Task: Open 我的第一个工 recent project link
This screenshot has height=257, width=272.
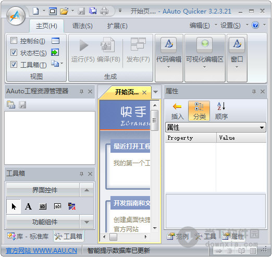Action: tap(132, 163)
